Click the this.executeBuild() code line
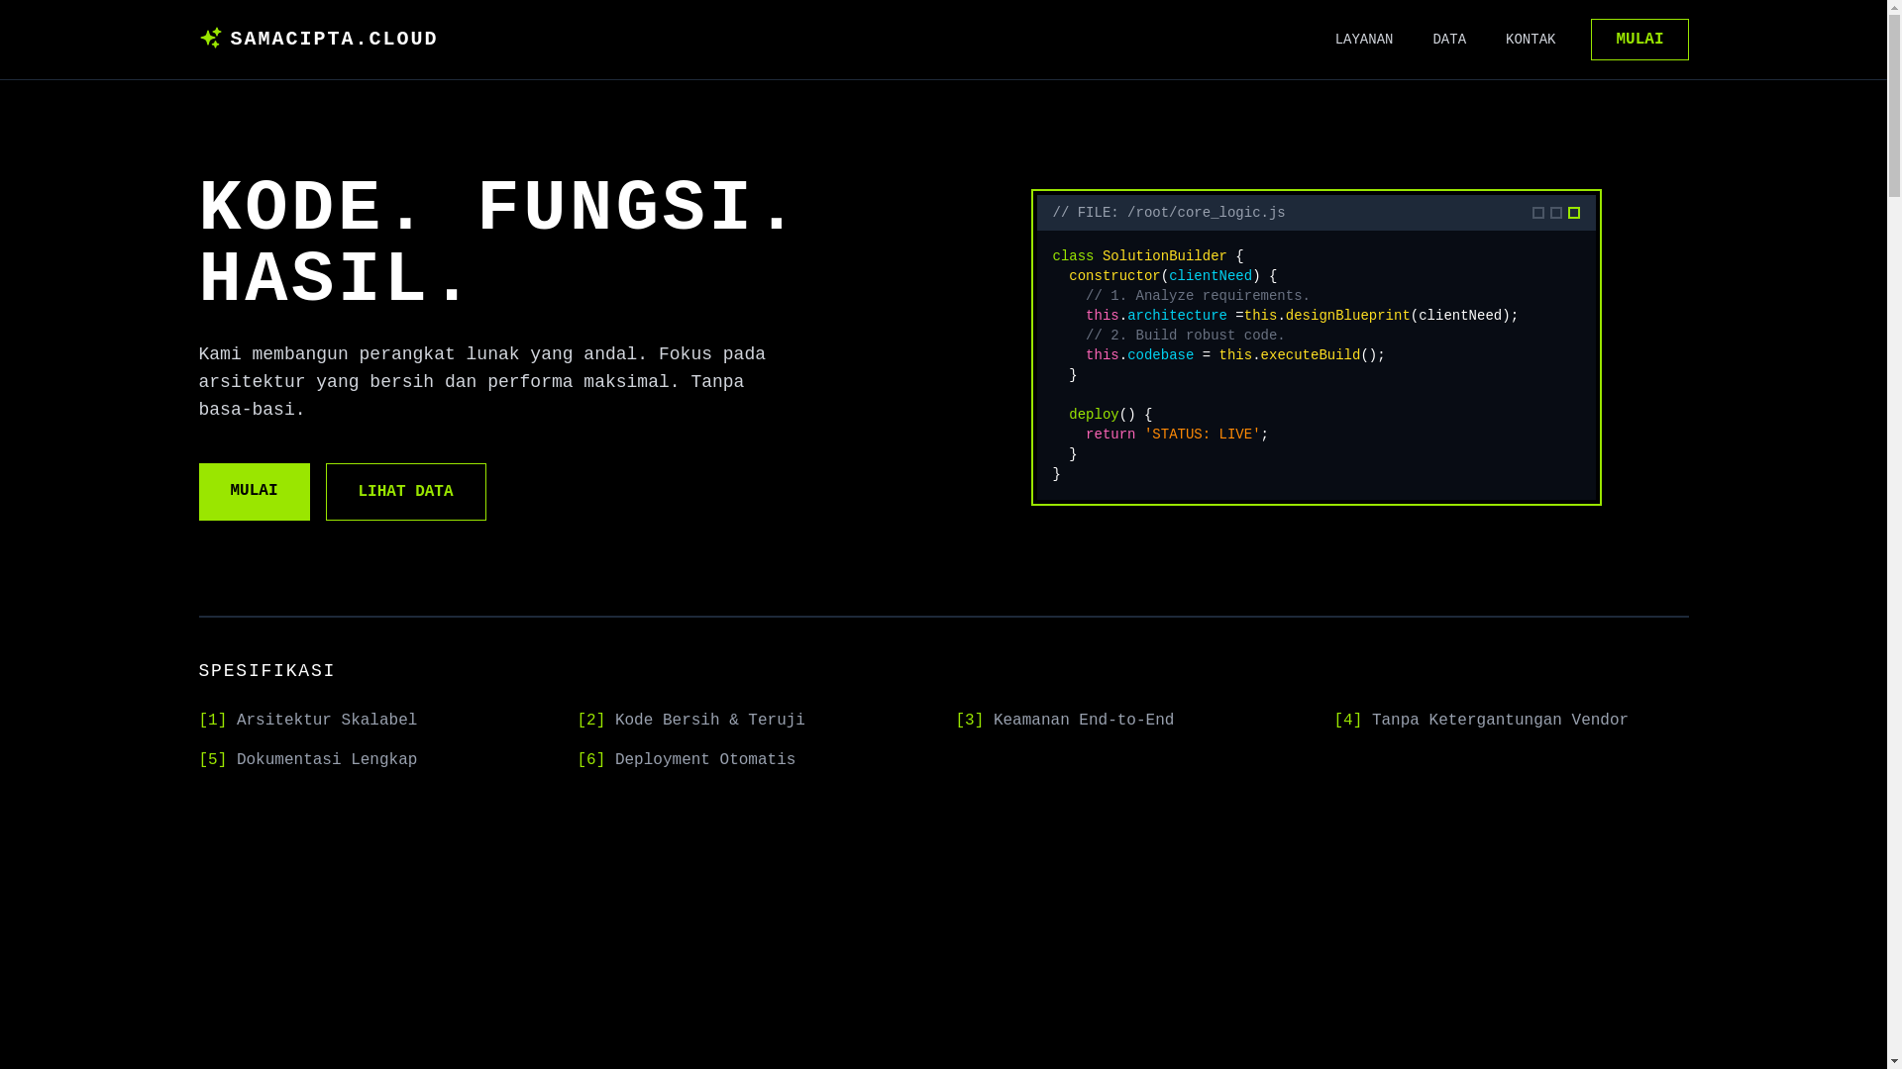The height and width of the screenshot is (1069, 1902). point(1235,355)
